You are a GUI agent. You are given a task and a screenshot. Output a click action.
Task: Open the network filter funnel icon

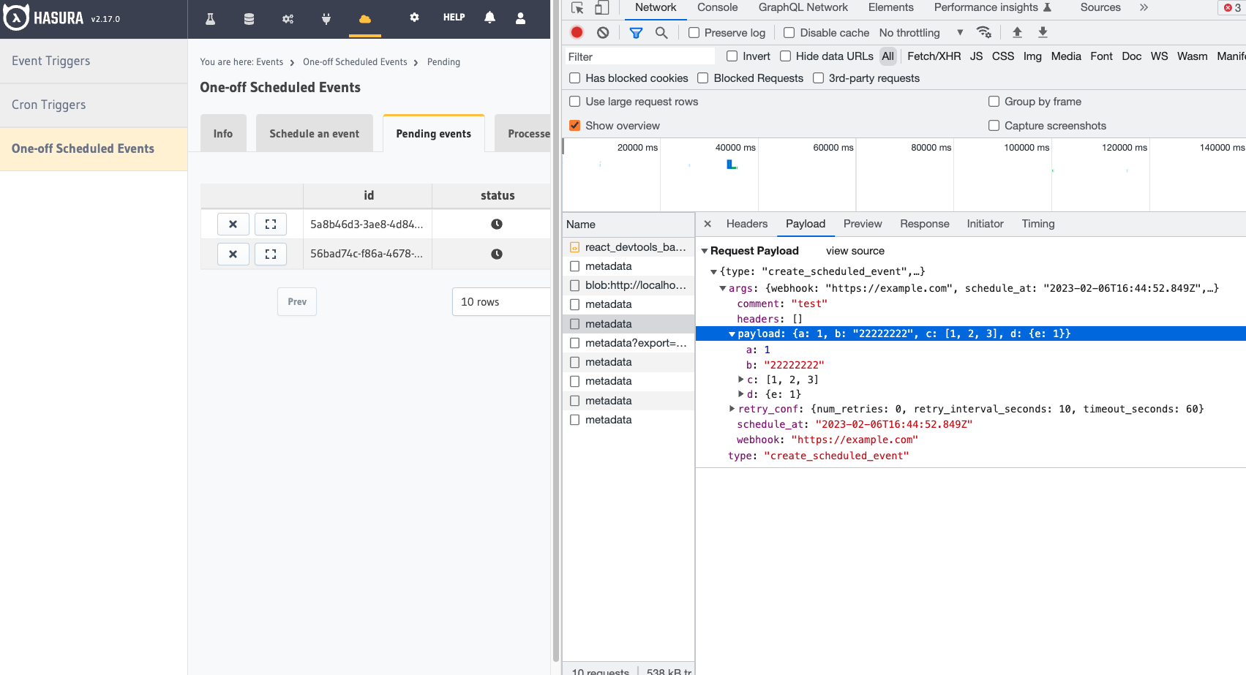[x=636, y=32]
